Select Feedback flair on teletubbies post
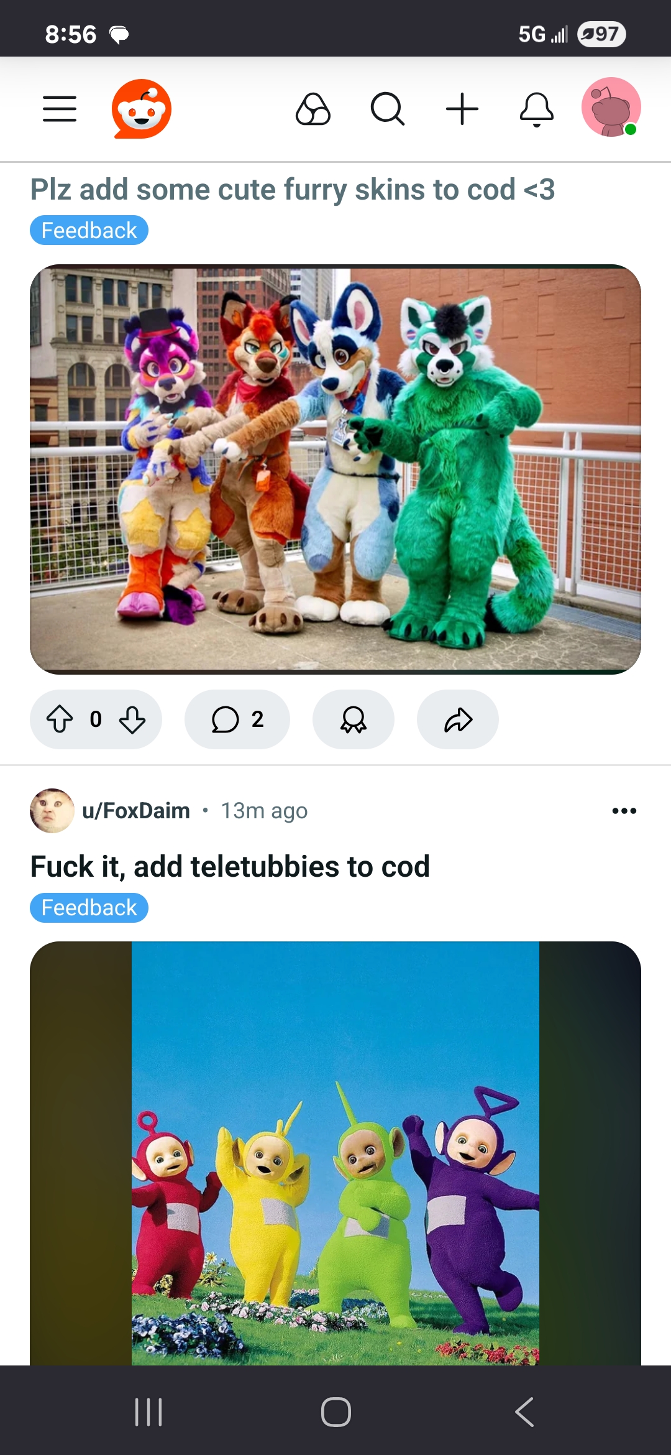This screenshot has width=671, height=1455. pos(89,908)
